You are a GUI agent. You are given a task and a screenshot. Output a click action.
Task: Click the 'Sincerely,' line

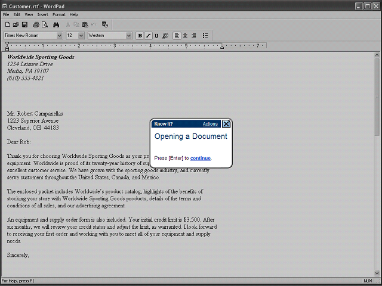pos(18,255)
